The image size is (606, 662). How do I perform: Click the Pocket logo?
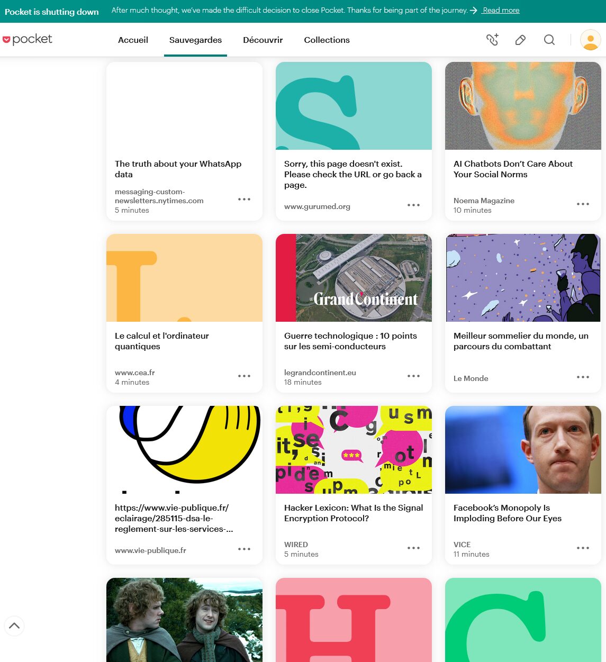(28, 39)
